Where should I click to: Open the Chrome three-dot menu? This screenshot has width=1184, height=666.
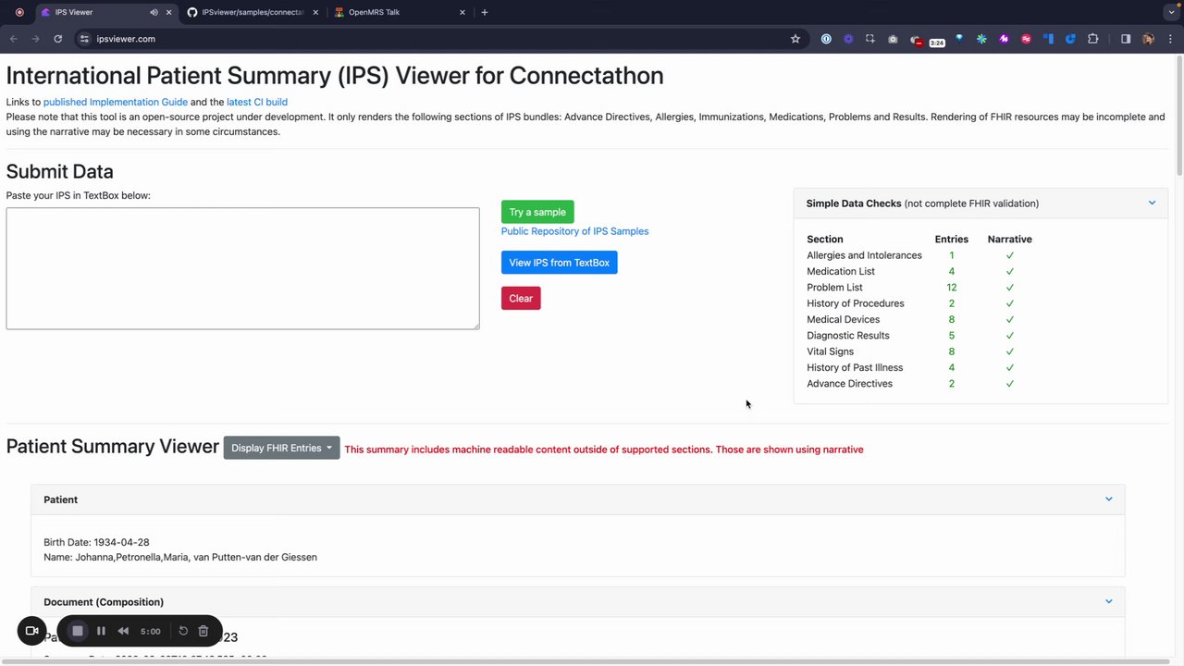(1171, 39)
